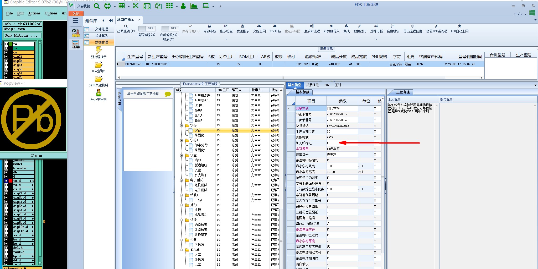Click the green laptop monitor icon
This screenshot has width=538, height=269.
pyautogui.click(x=206, y=6)
